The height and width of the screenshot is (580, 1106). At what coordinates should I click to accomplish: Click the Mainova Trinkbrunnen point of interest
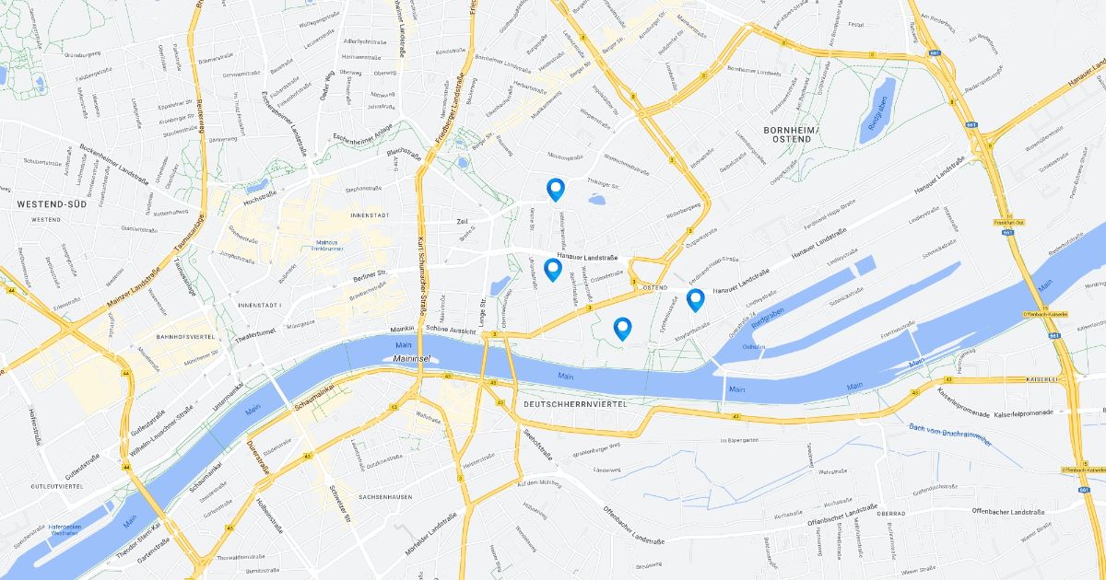point(324,246)
